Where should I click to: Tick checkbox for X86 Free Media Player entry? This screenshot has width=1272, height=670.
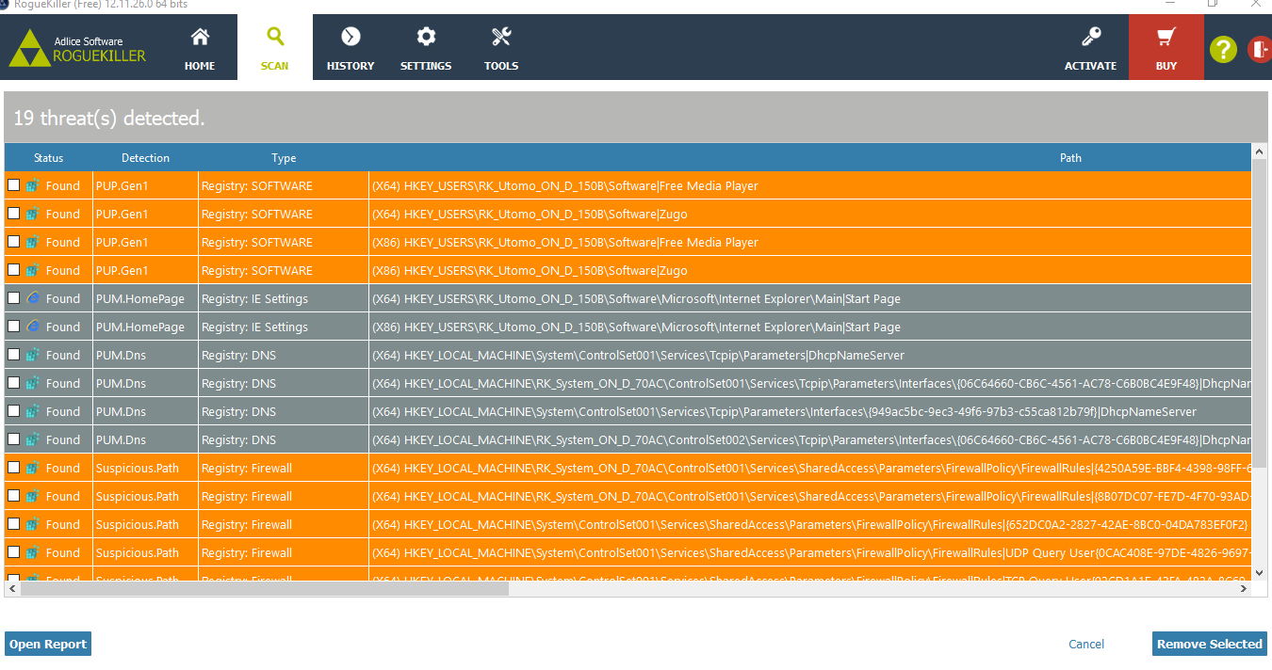coord(13,242)
